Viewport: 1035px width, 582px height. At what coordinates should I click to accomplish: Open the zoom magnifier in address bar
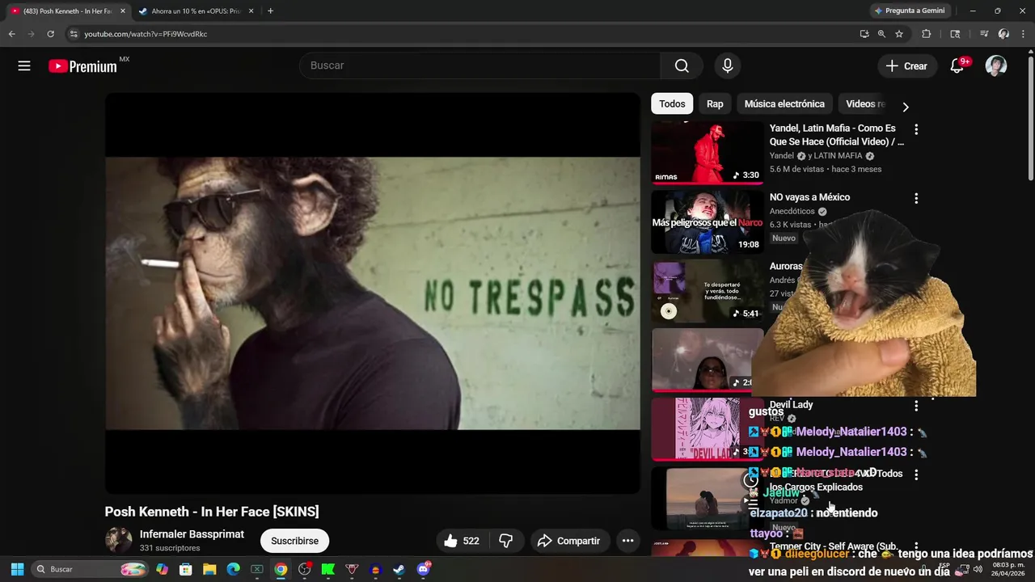point(881,34)
